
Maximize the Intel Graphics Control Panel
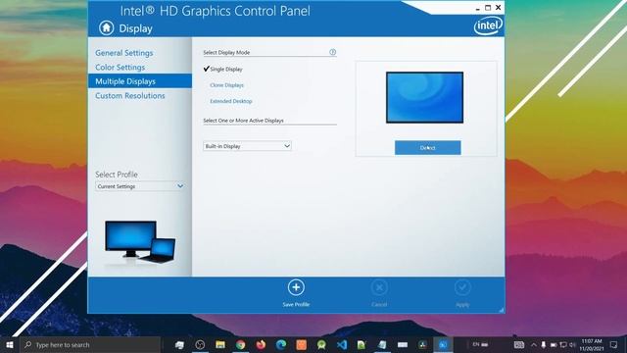488,8
